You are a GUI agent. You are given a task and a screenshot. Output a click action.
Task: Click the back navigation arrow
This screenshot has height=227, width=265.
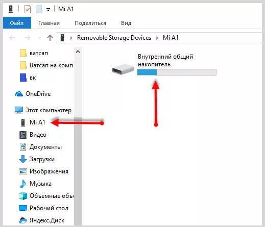[x=12, y=38]
